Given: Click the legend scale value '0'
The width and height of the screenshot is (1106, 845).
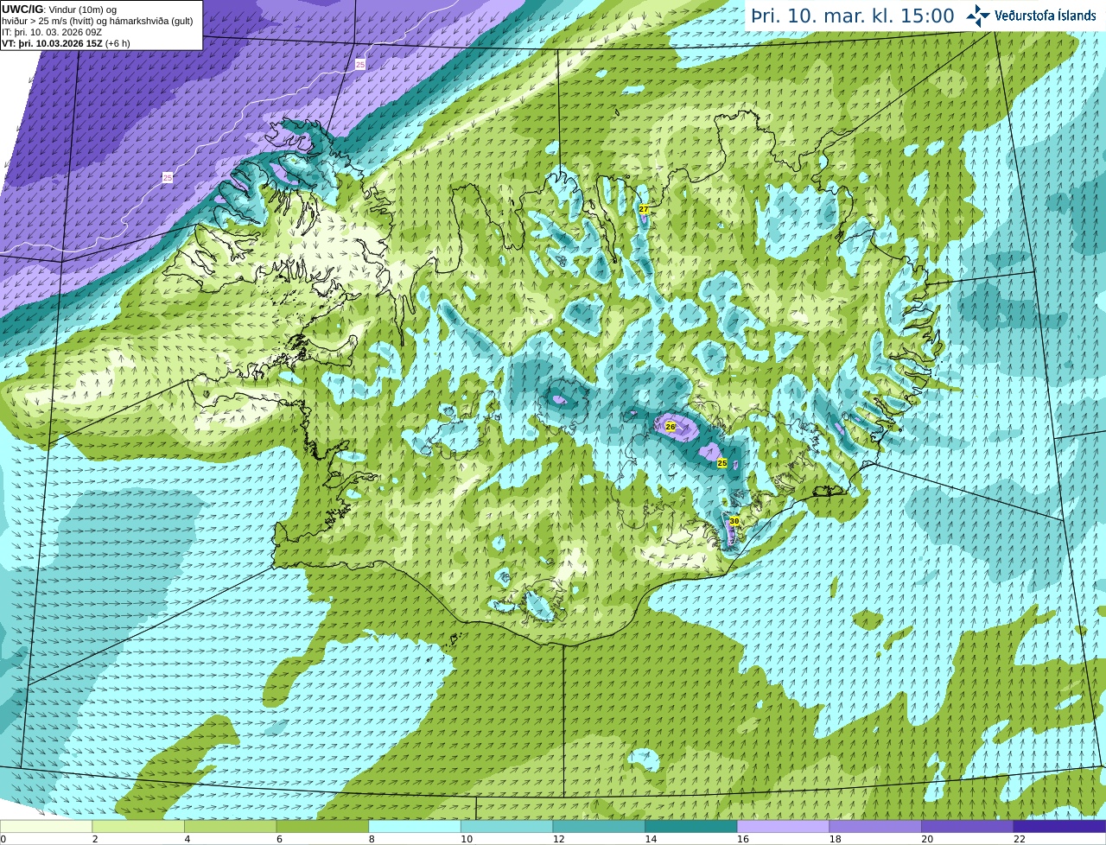Looking at the screenshot, I should point(3,839).
